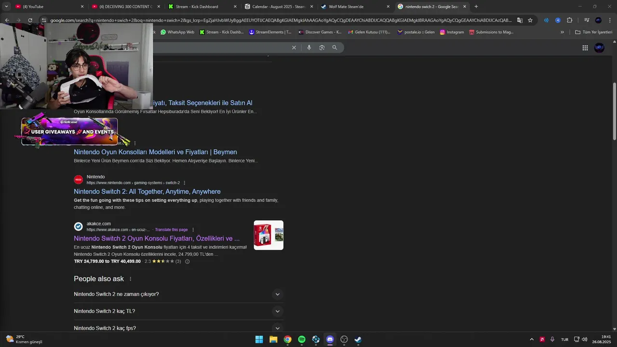Expand 'Nintendo Switch 2 ne zaman çıkıyor?' question

[178, 294]
